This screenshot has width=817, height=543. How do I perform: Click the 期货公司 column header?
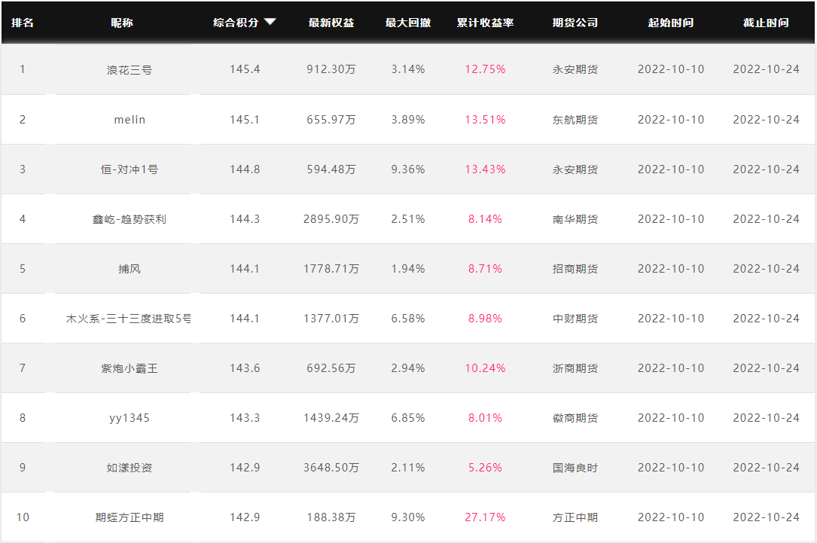[575, 23]
